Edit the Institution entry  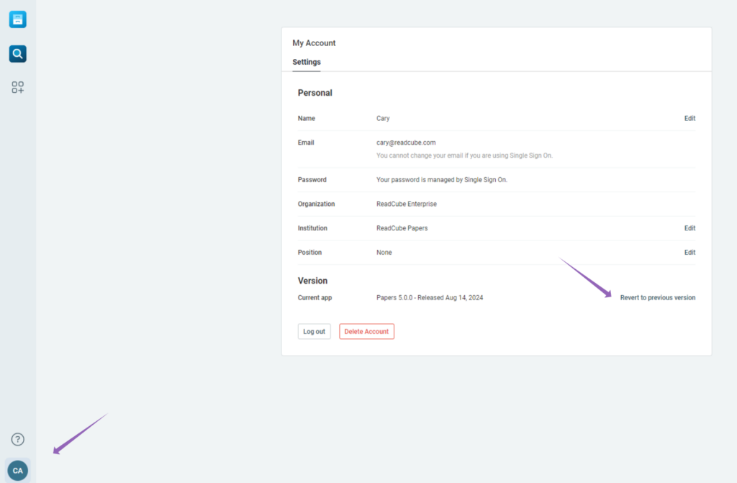point(689,228)
